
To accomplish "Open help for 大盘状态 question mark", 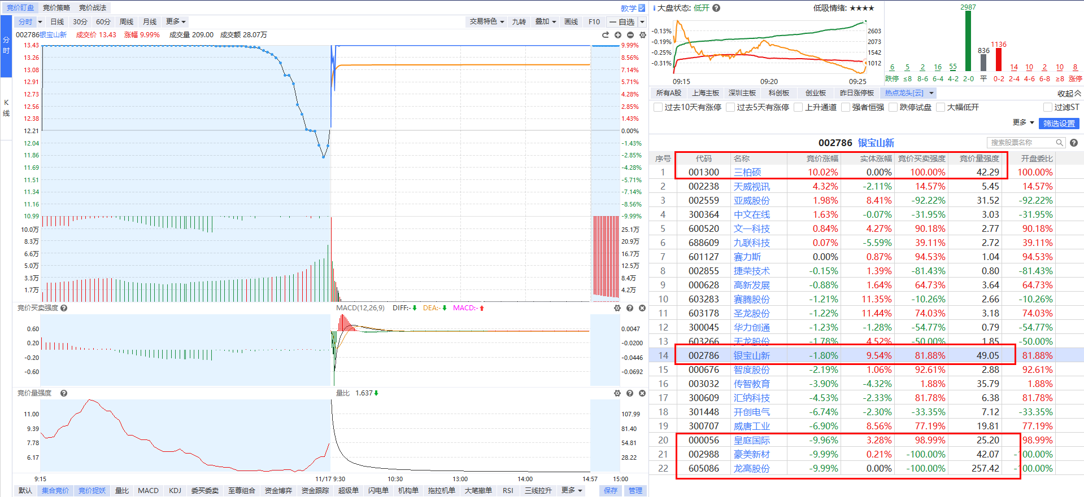I will (716, 8).
